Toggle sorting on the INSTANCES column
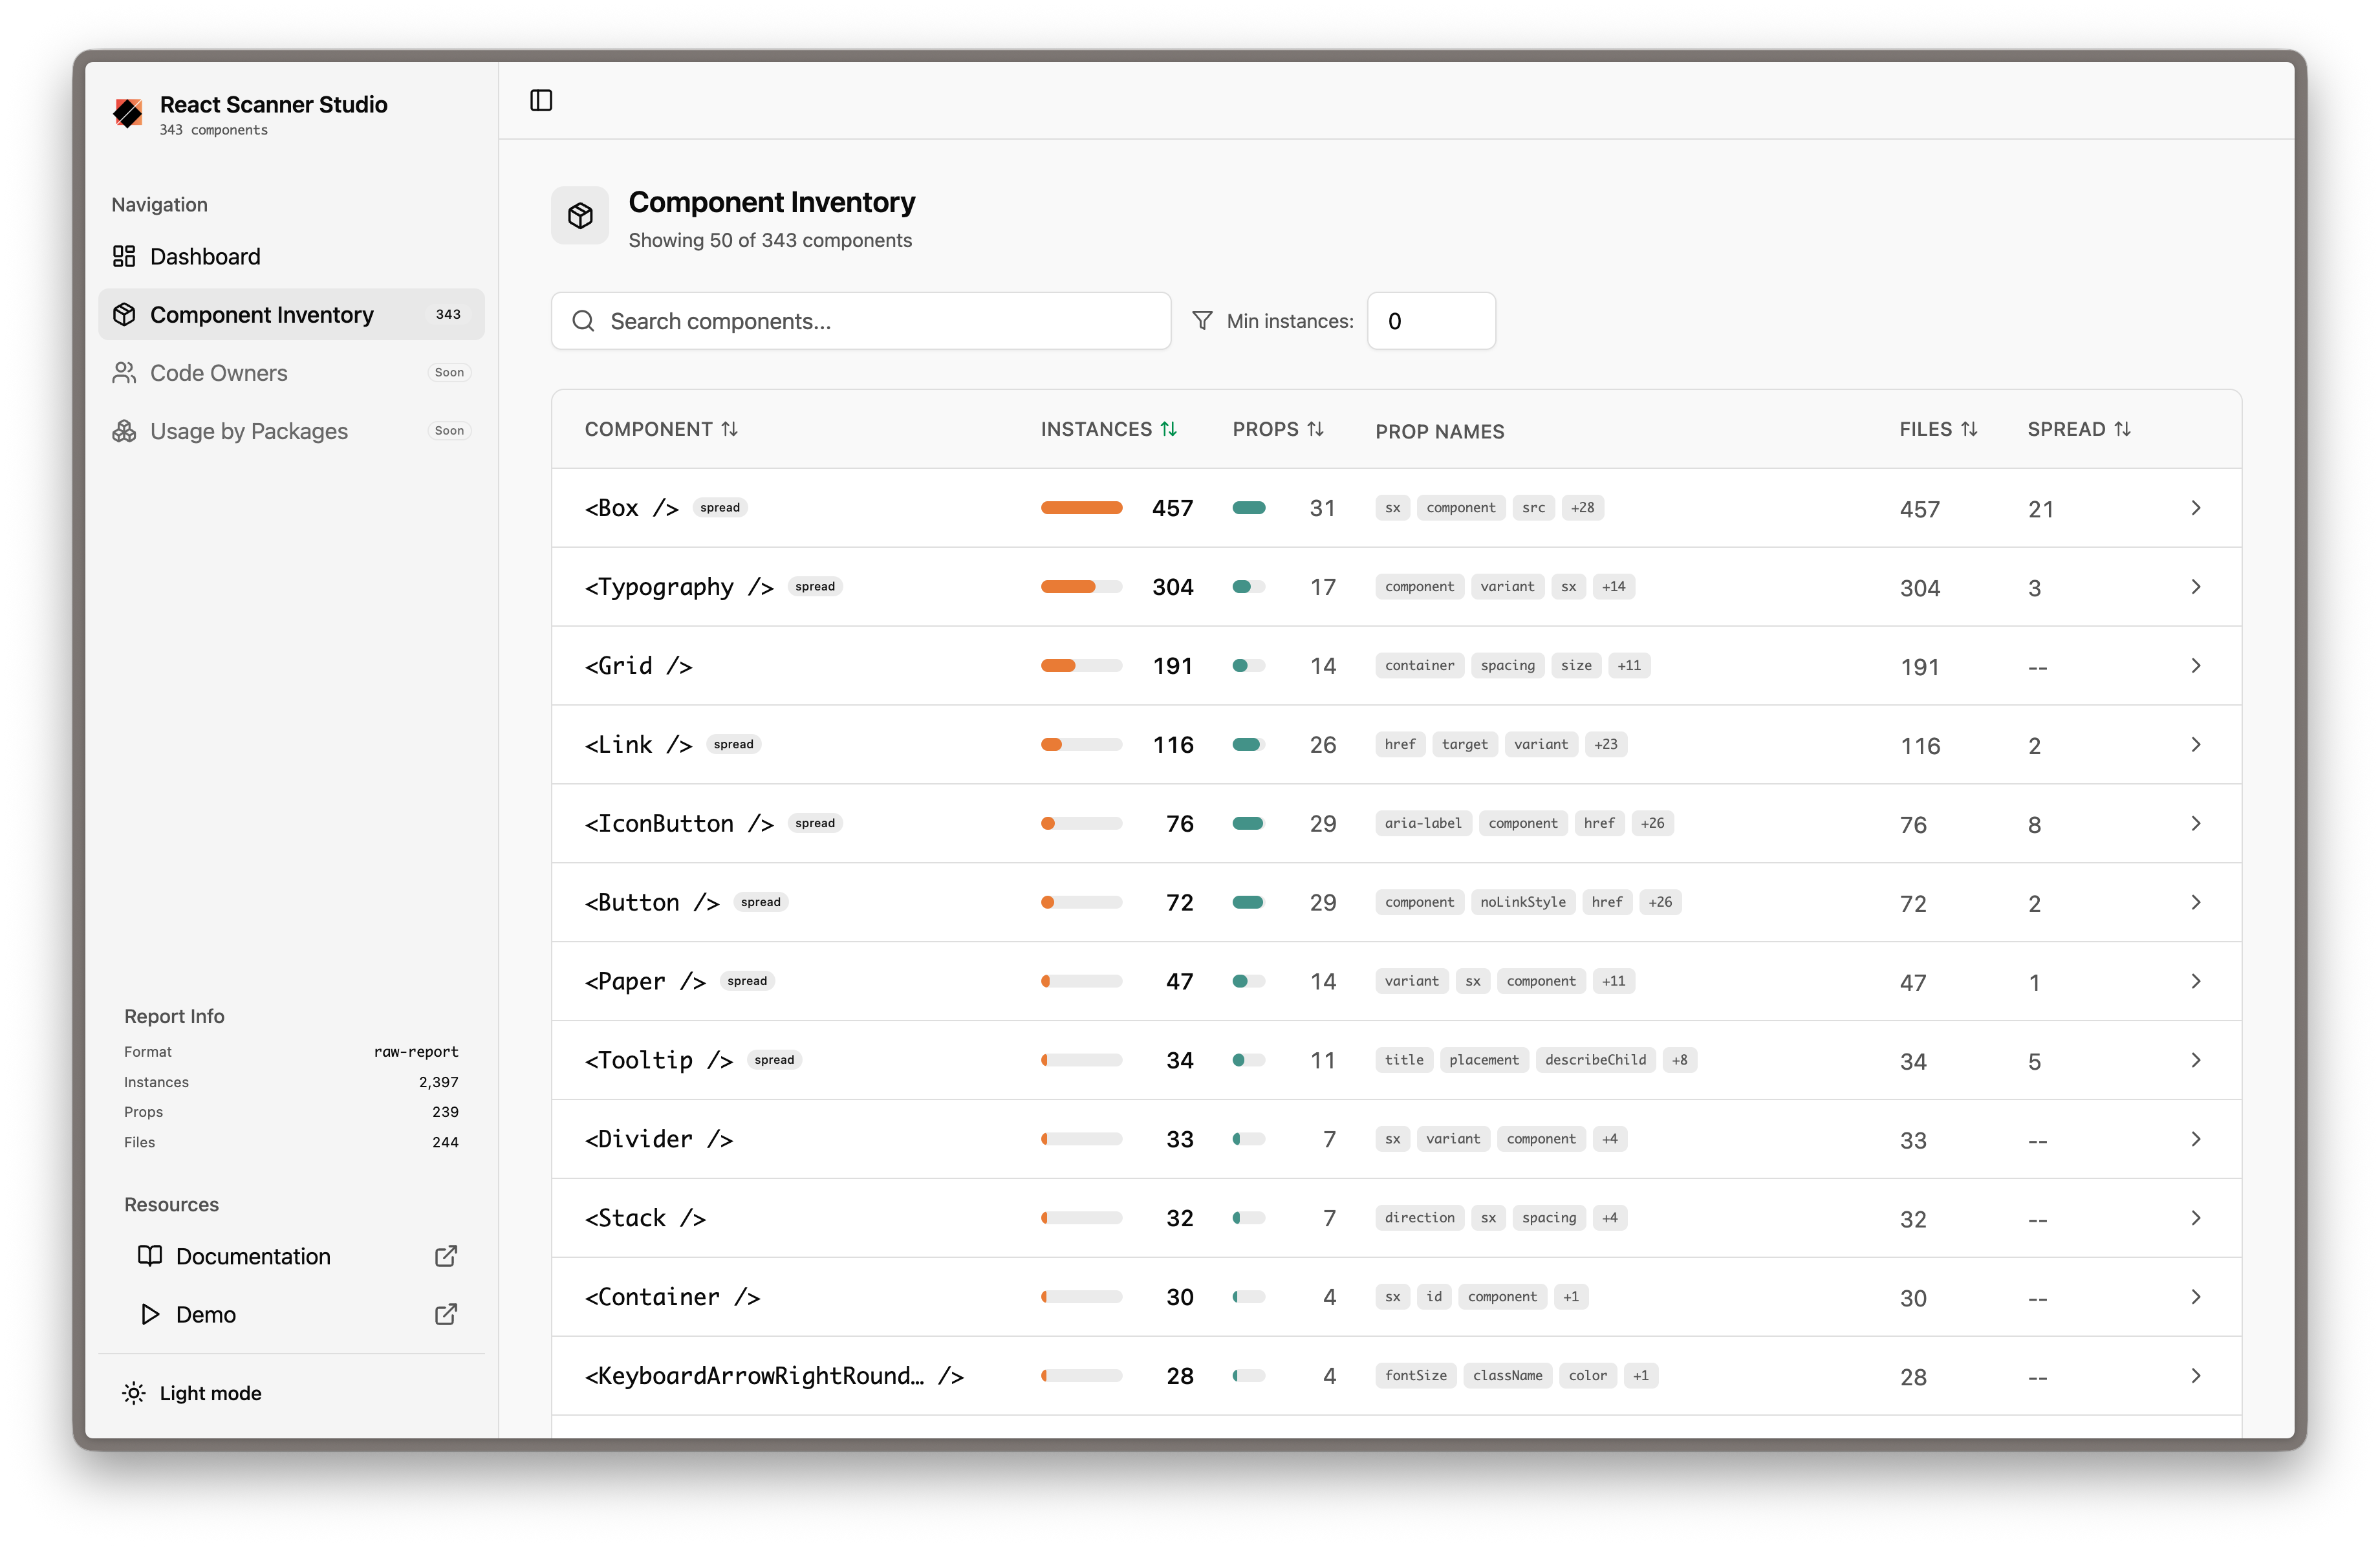The height and width of the screenshot is (1547, 2380). point(1170,428)
